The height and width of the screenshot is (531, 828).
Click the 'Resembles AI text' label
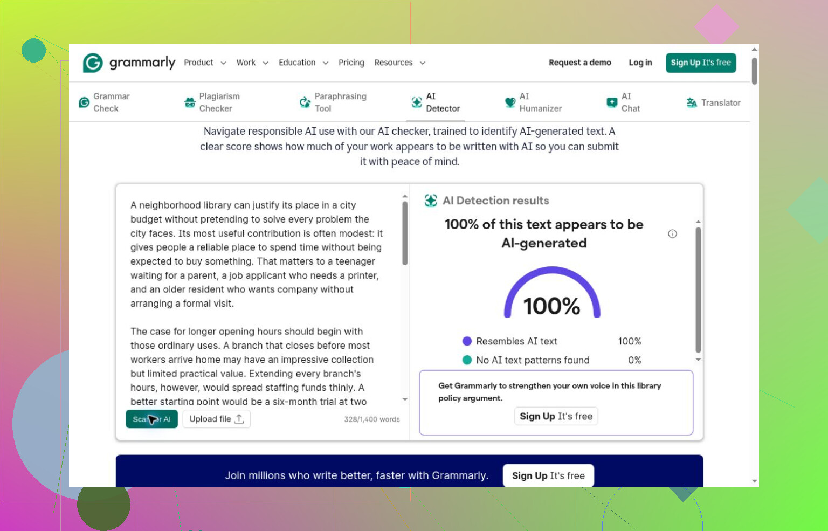click(x=516, y=341)
